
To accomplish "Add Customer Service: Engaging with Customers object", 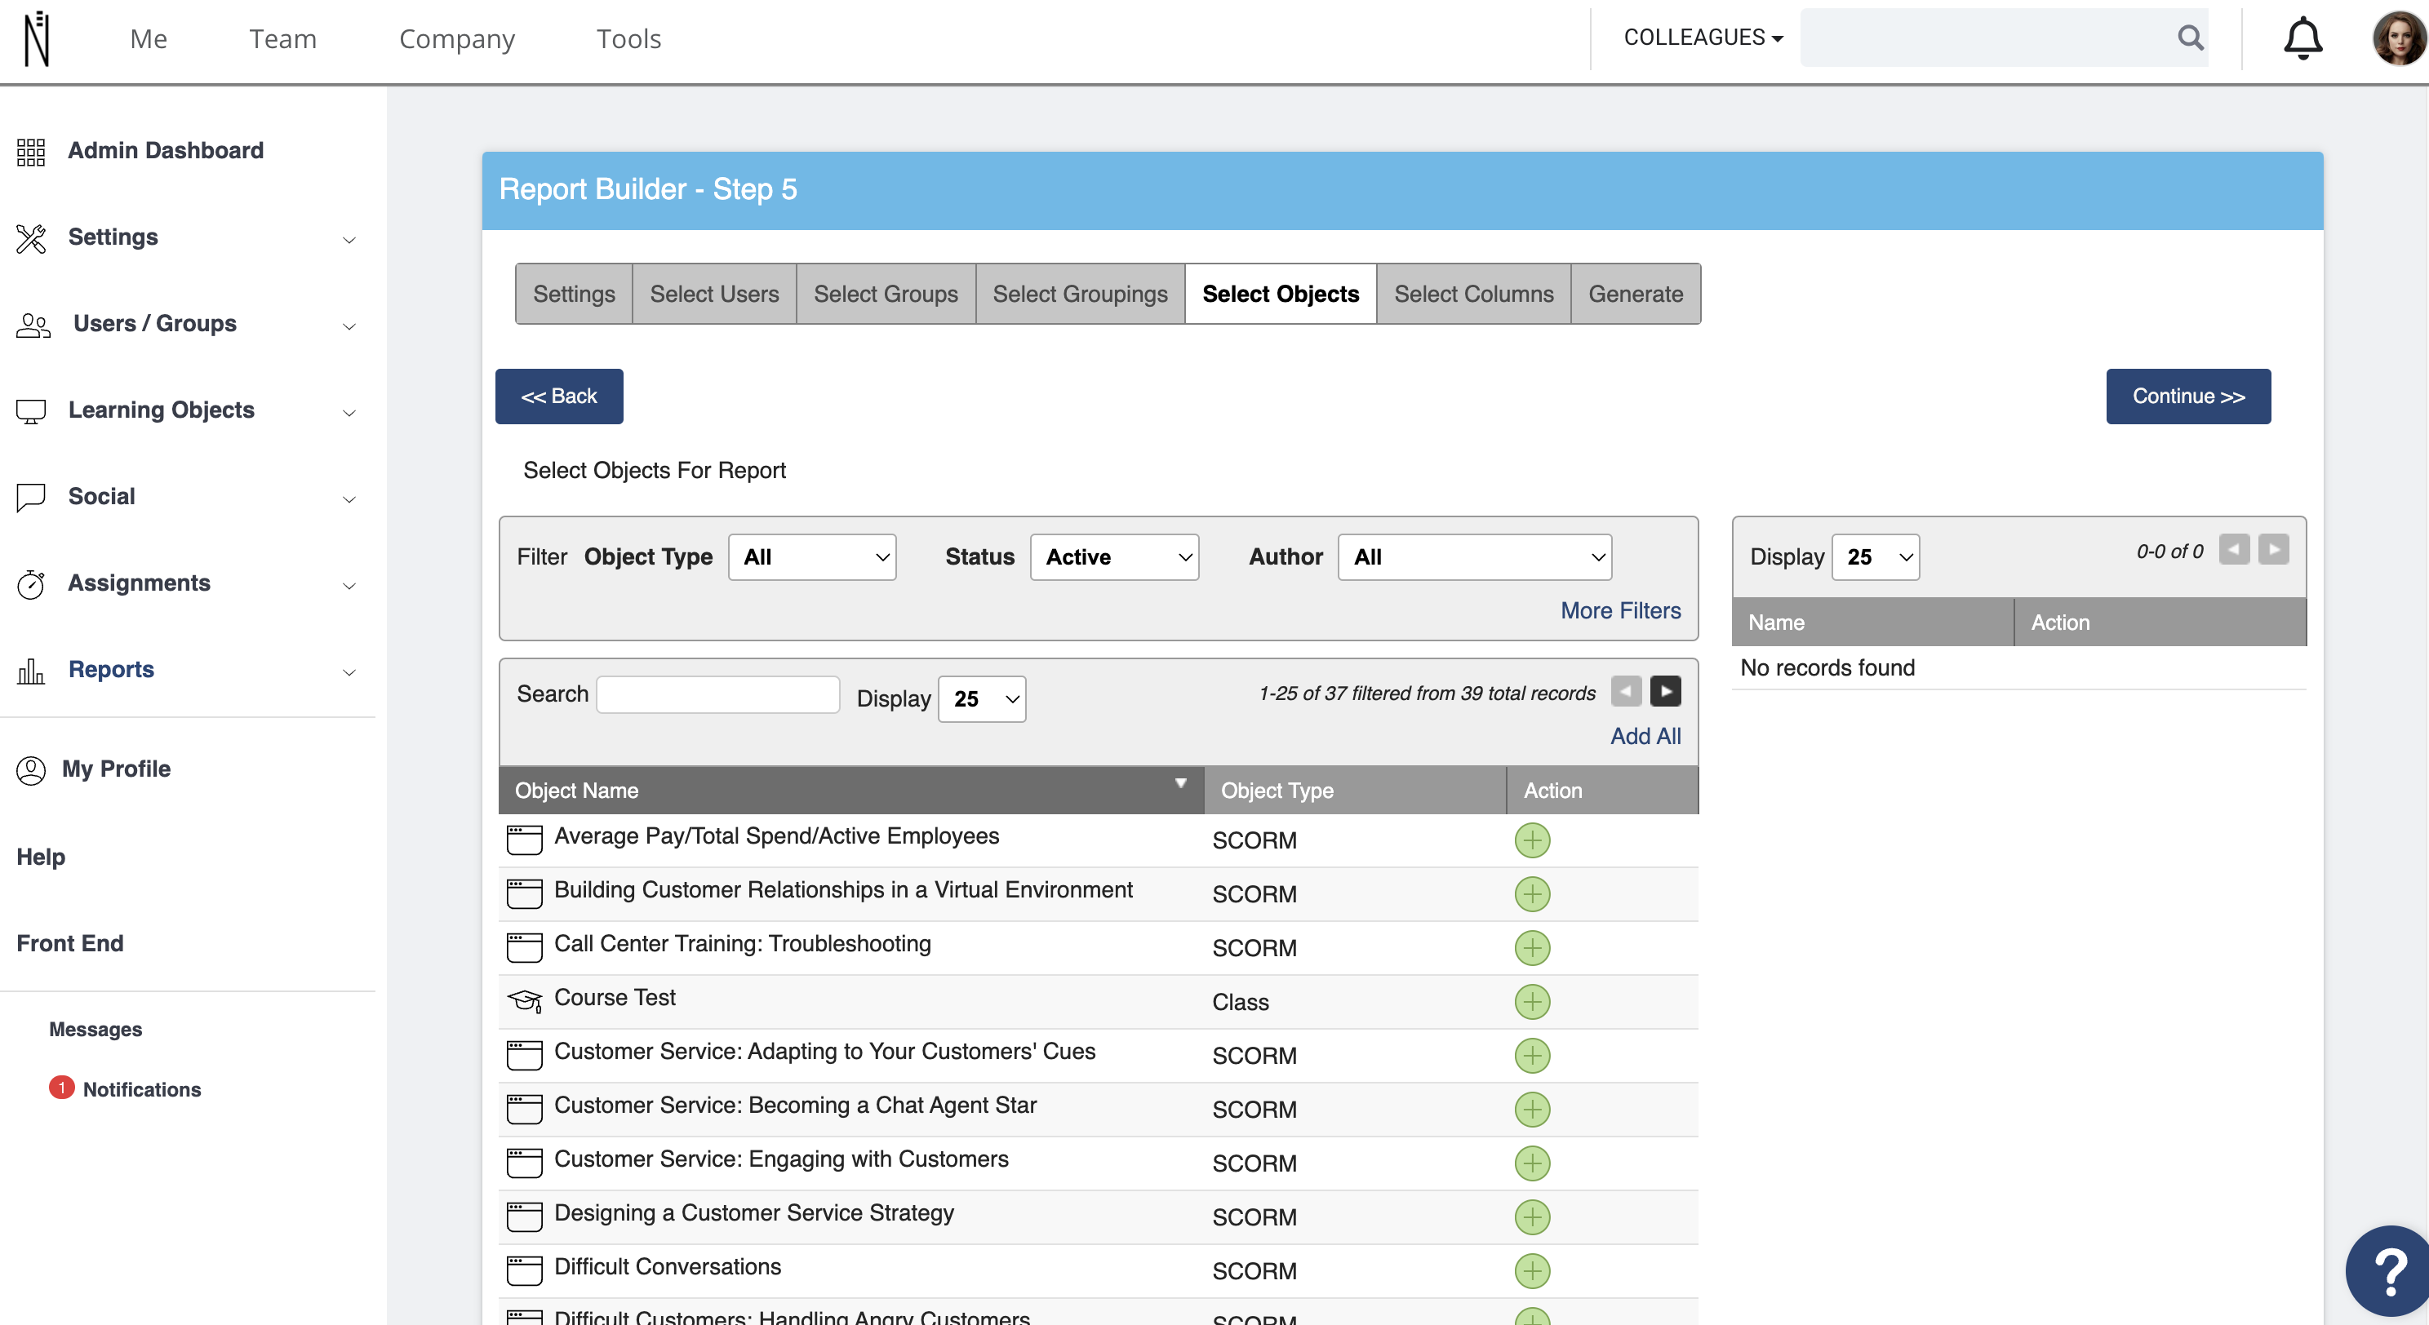I will click(1531, 1162).
